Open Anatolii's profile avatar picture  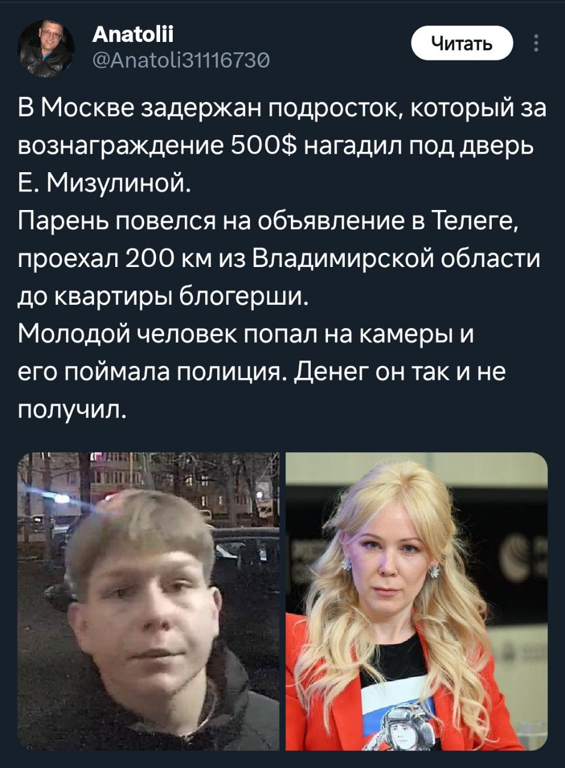click(x=47, y=48)
